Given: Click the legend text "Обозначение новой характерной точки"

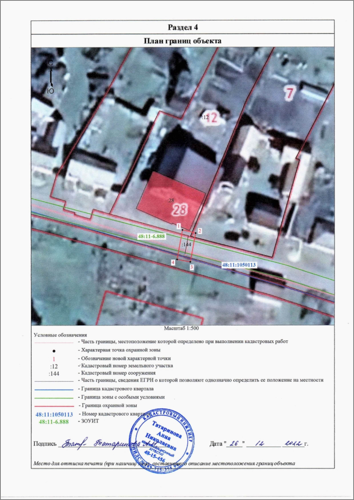Looking at the screenshot, I should click(x=124, y=358).
